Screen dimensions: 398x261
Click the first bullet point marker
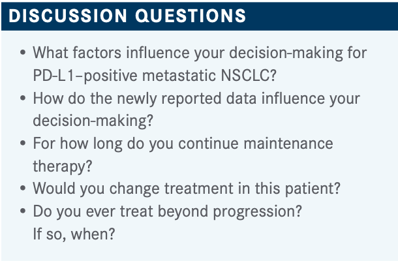click(23, 53)
